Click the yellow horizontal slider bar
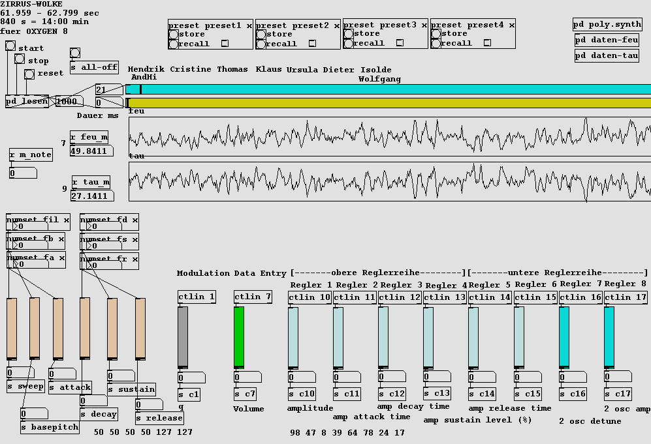651x444 pixels. (x=389, y=103)
